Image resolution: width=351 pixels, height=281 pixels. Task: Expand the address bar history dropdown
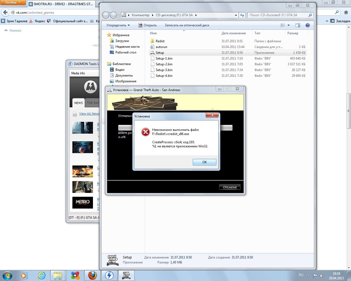pos(236,15)
